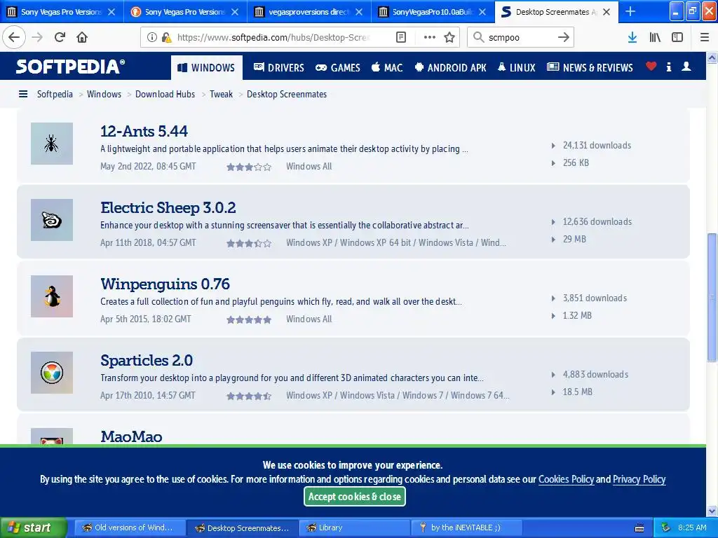Click the 12-Ants ant icon

[x=52, y=144]
